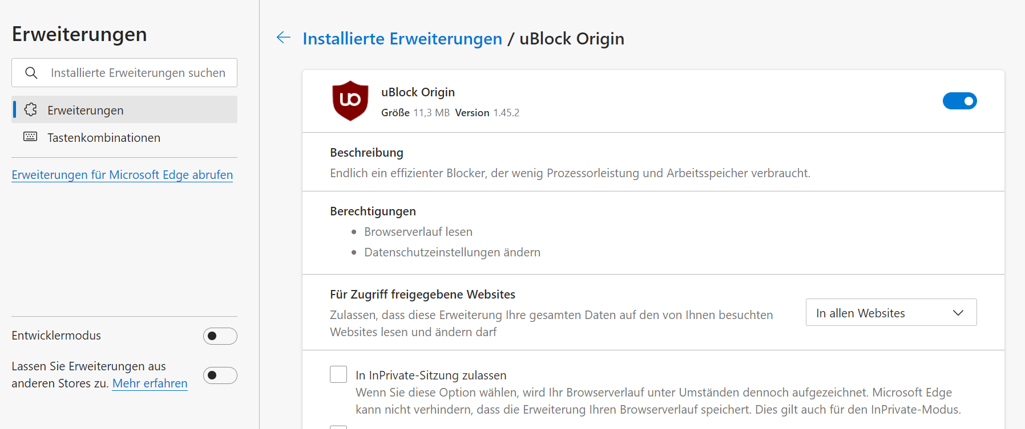The image size is (1025, 429).
Task: Click the uBlock Origin name in the card
Action: tap(418, 92)
